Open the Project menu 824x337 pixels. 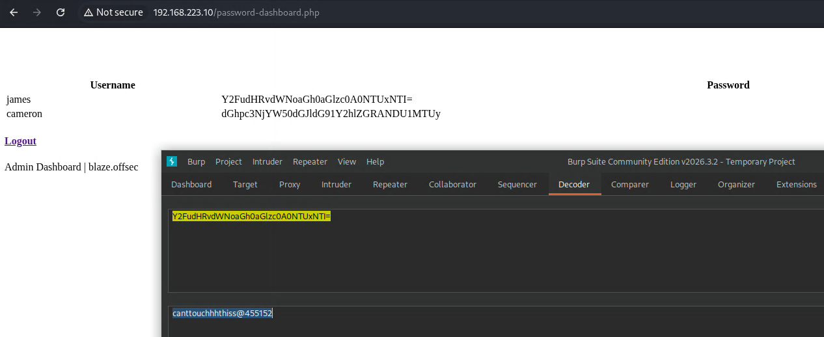(228, 161)
